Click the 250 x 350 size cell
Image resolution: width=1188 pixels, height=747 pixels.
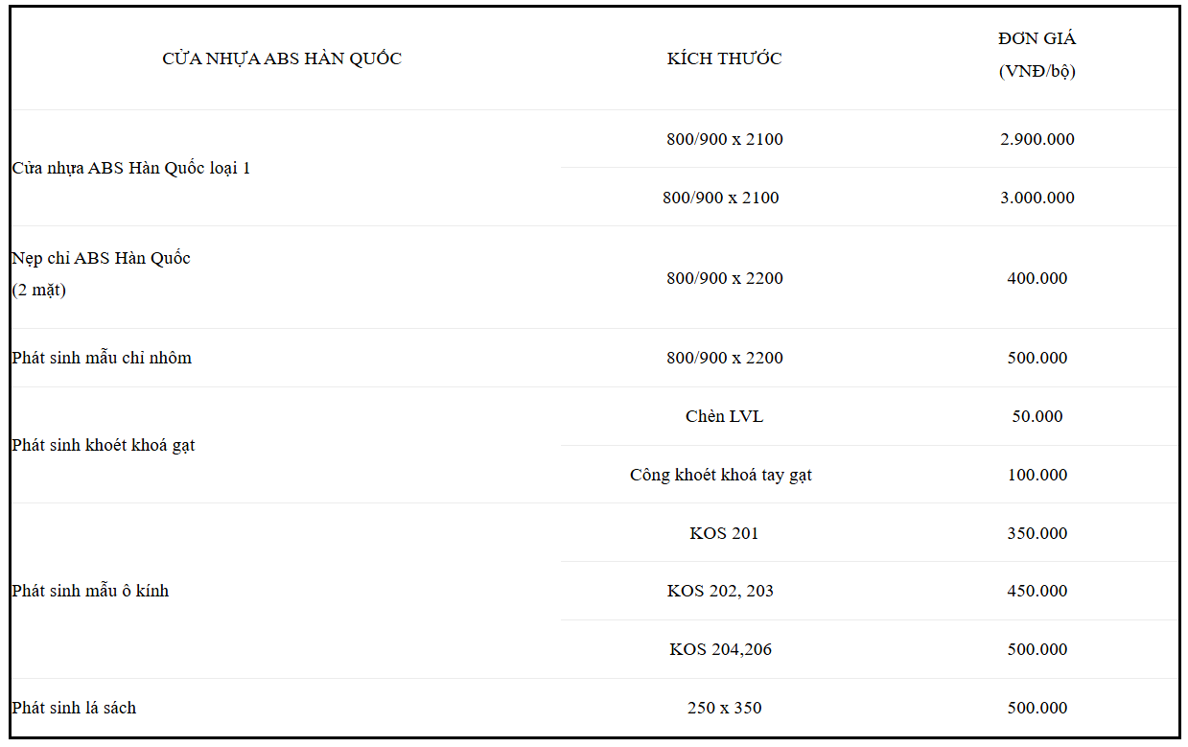coord(724,708)
